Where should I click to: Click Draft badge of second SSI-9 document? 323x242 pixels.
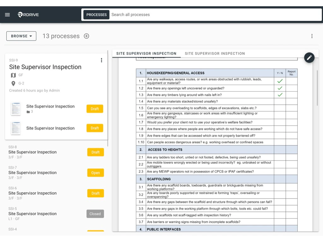[95, 128]
